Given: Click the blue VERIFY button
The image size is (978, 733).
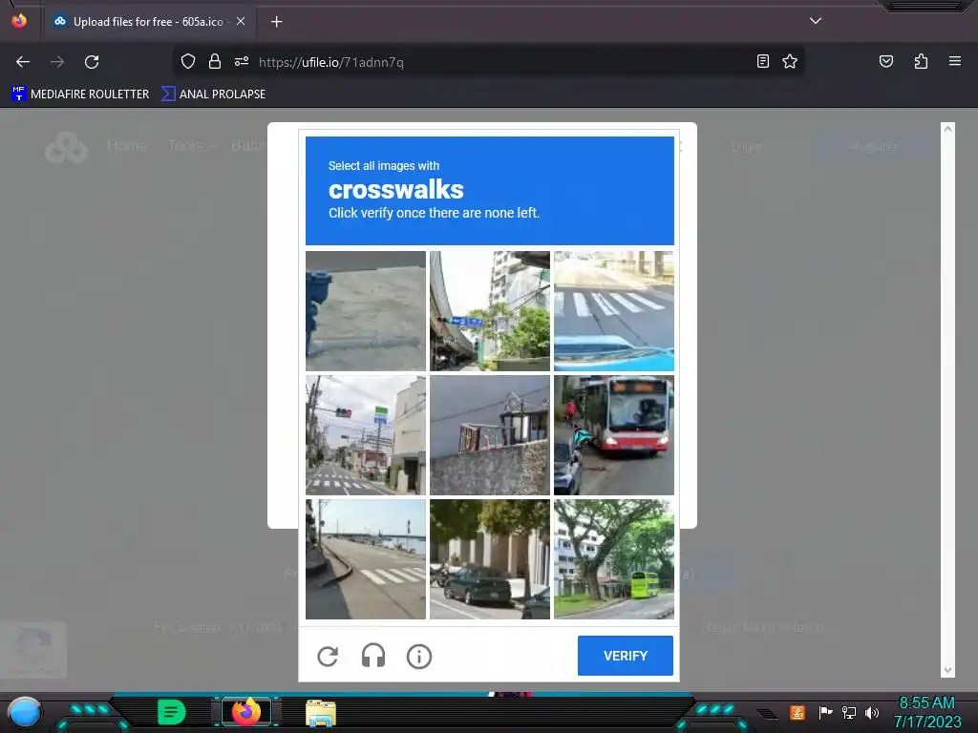Looking at the screenshot, I should (x=625, y=656).
